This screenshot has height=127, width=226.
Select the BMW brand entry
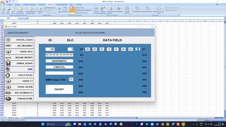(19, 69)
